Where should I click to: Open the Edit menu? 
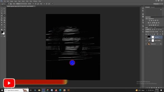tap(8, 1)
